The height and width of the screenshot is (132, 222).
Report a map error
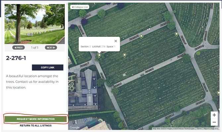pos(211,129)
